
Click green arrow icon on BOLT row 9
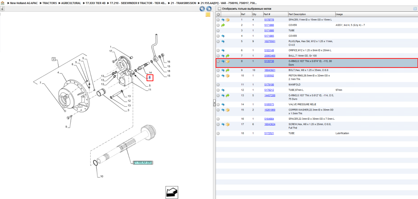pyautogui.click(x=228, y=70)
